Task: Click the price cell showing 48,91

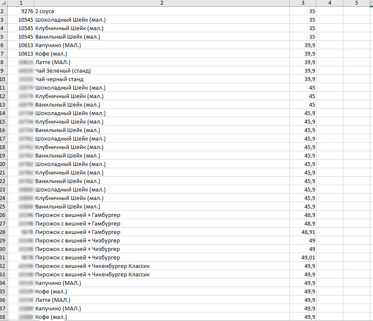Action: coord(303,232)
